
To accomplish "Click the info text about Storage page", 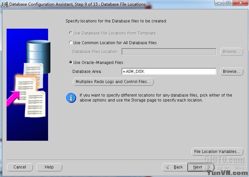I will 156,98.
